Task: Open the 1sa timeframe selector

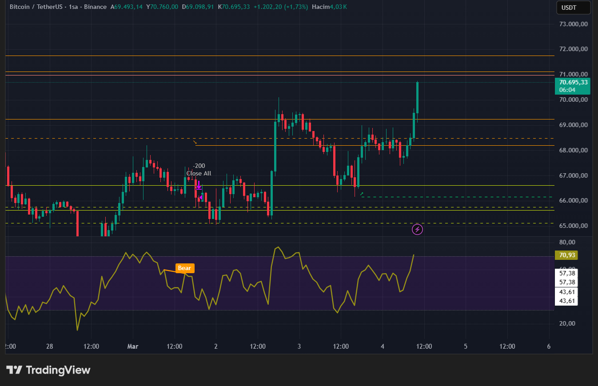Action: click(72, 7)
